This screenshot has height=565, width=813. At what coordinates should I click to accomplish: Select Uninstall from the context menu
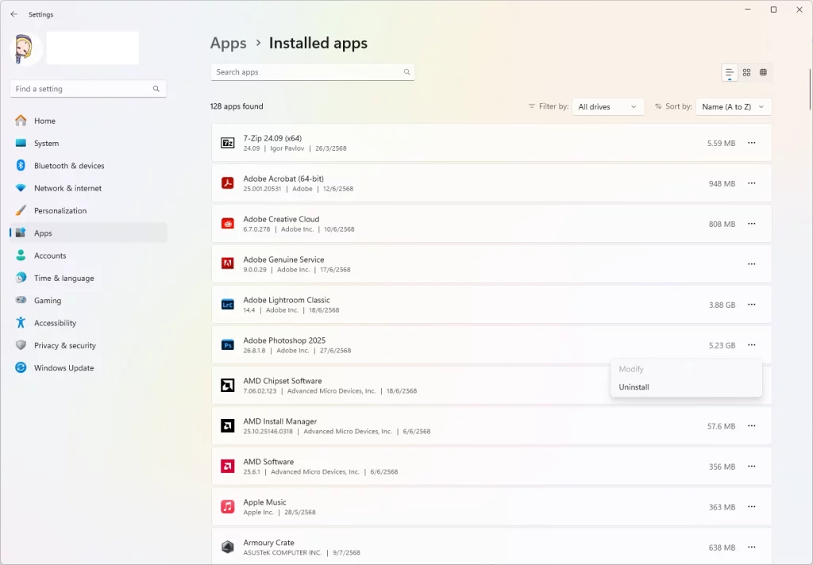[x=686, y=387]
